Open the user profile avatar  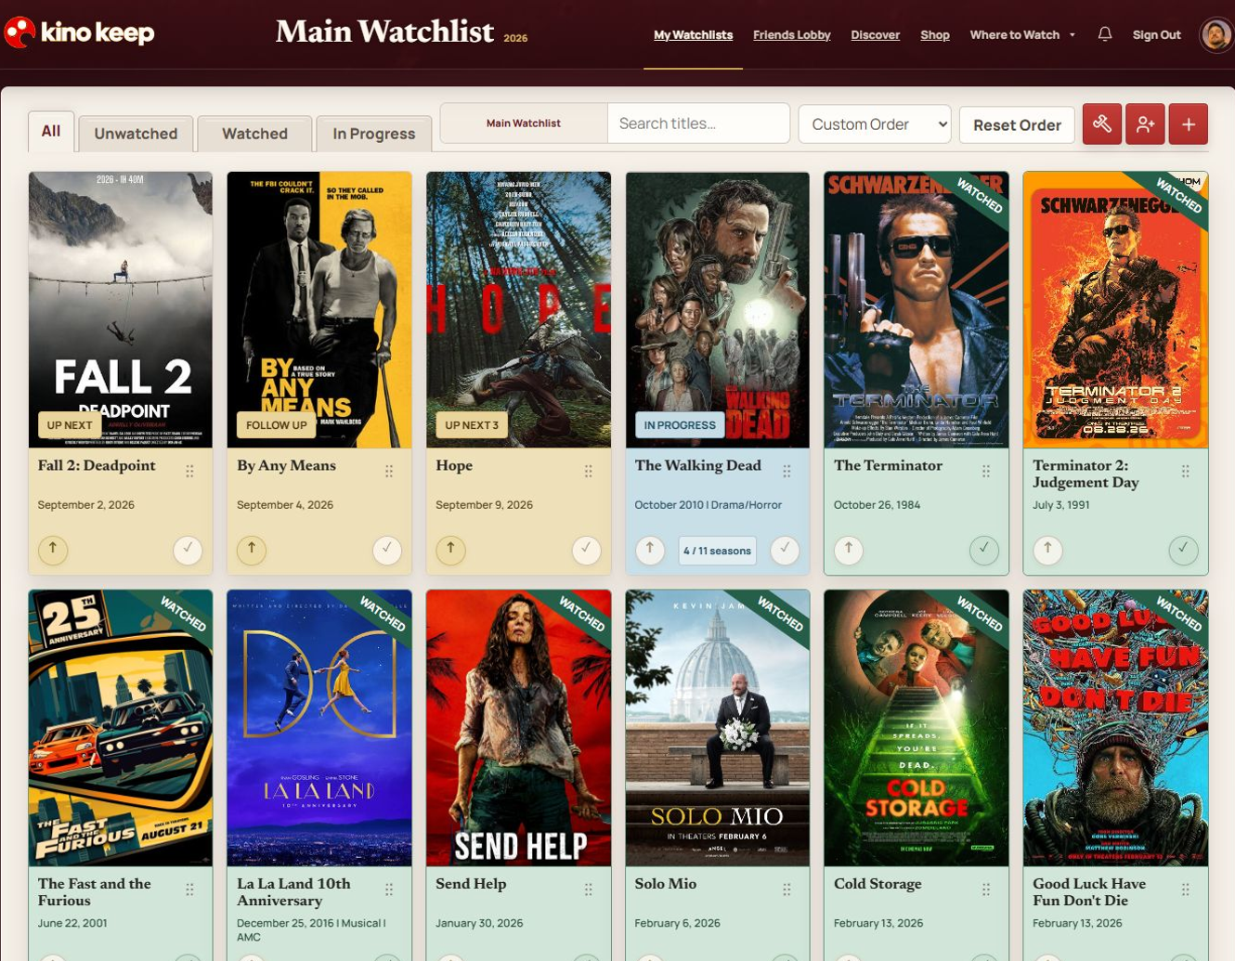pyautogui.click(x=1215, y=35)
